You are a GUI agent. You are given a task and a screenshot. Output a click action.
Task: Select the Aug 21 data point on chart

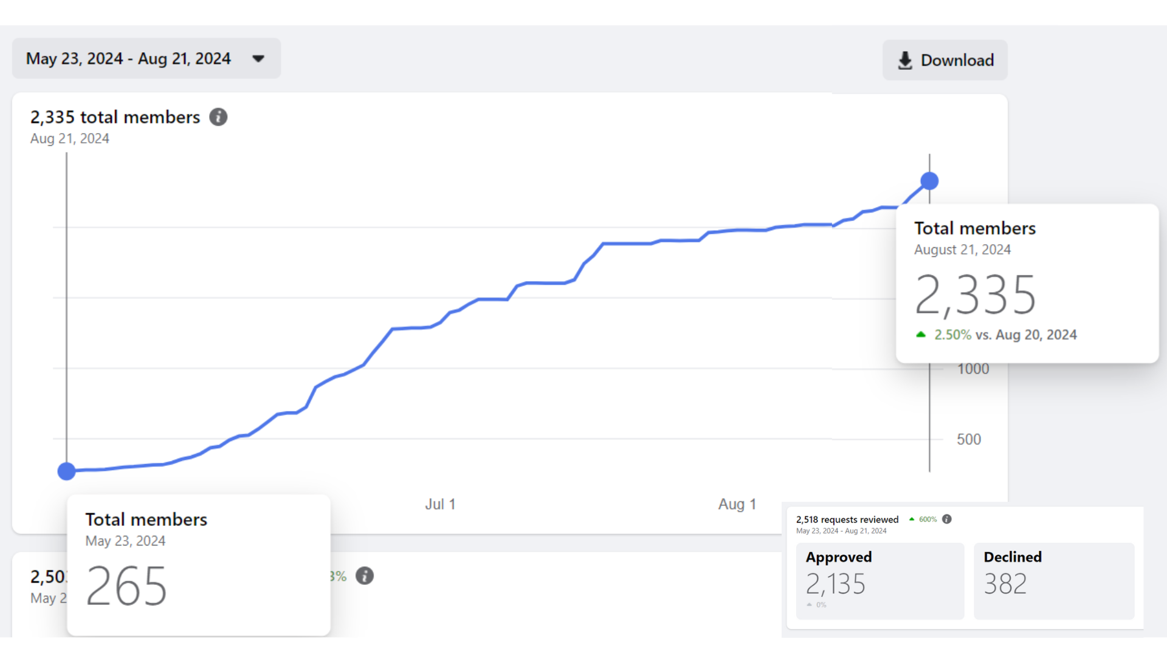(929, 181)
